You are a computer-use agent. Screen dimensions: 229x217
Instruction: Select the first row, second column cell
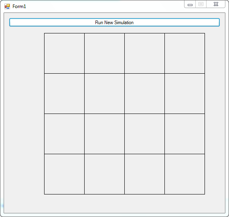point(104,54)
